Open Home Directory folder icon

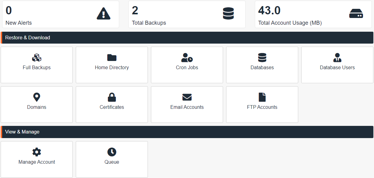pyautogui.click(x=112, y=58)
